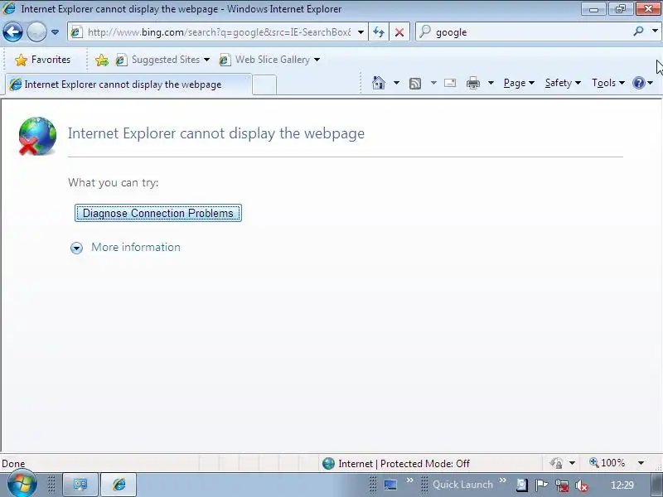This screenshot has height=497, width=663.
Task: Open the Windows Start orb
Action: tap(22, 483)
